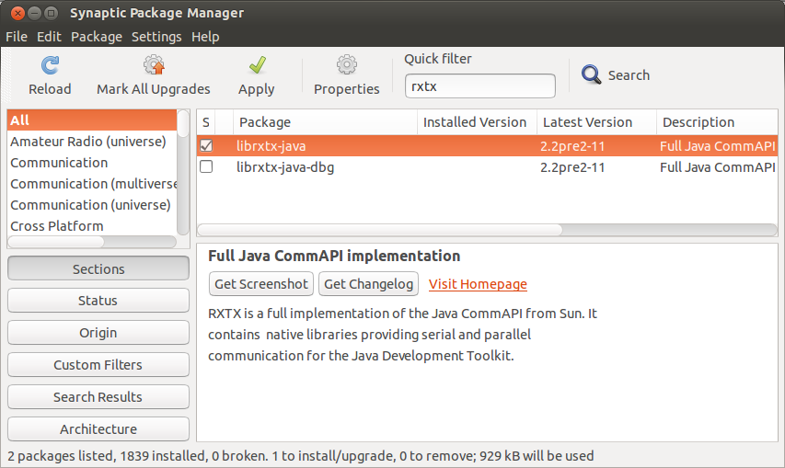Screen dimensions: 785x468
Task: Sort by the Package column header
Action: [326, 122]
